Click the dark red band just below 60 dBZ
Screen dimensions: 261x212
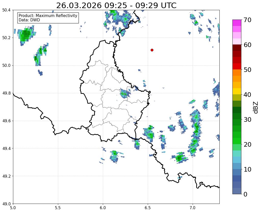pyautogui.click(x=237, y=48)
